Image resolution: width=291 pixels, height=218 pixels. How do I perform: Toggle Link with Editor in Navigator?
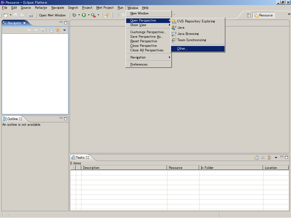[x=58, y=30]
